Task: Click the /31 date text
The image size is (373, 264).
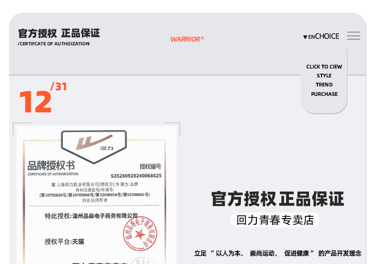Action: (x=59, y=86)
